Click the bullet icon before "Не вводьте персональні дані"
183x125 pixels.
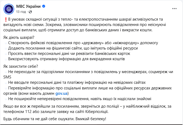tap(6, 82)
